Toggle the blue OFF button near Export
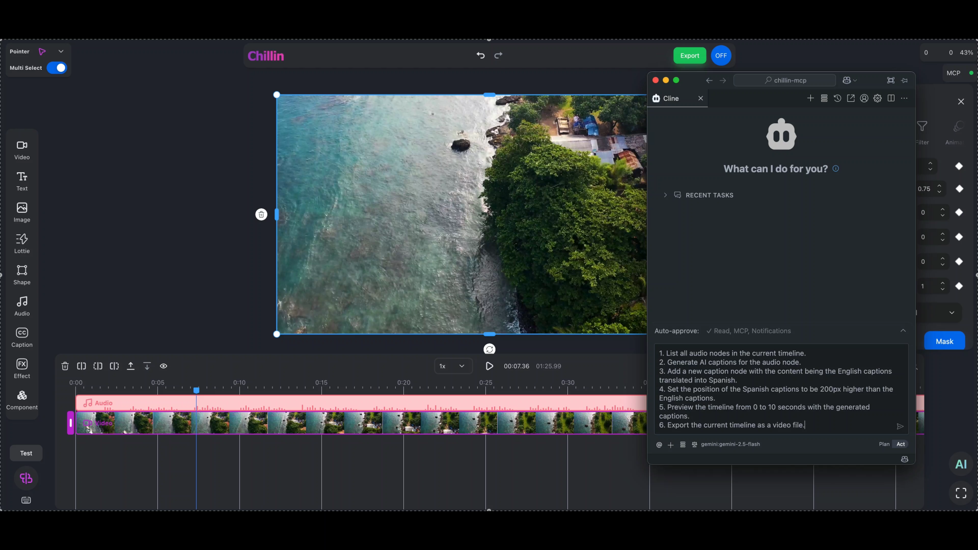 (x=721, y=56)
